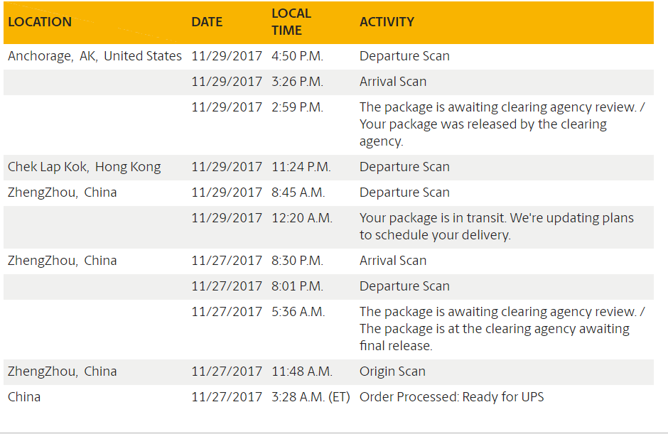The width and height of the screenshot is (668, 434).
Task: Click the Origin Scan activity
Action: click(392, 371)
